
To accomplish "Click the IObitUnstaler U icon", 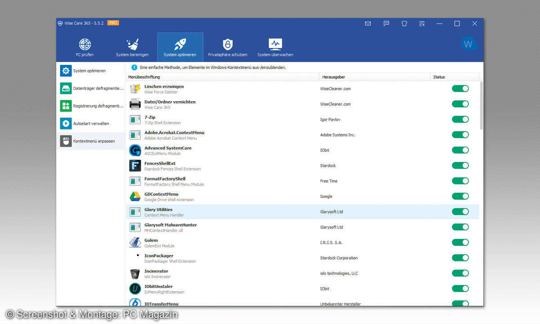I will click(135, 289).
